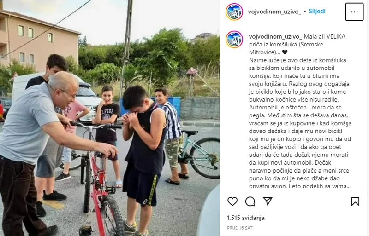The height and width of the screenshot is (236, 369).
Task: Like the post with the heart icon
Action: (232, 201)
